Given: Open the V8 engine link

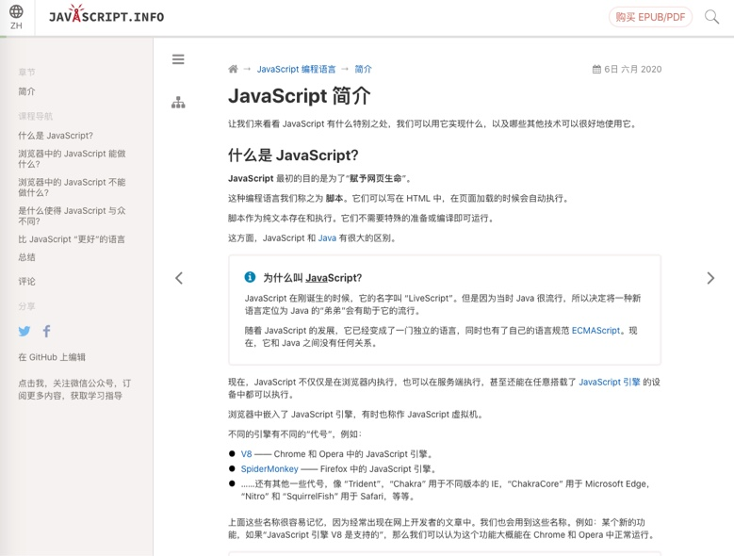Looking at the screenshot, I should (x=246, y=454).
